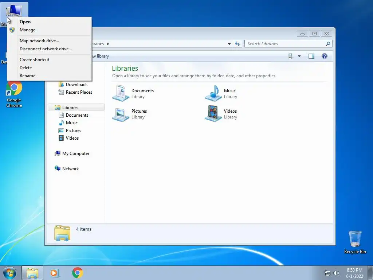Viewport: 373px width, 280px height.
Task: Open the address bar history dropdown
Action: [x=229, y=44]
